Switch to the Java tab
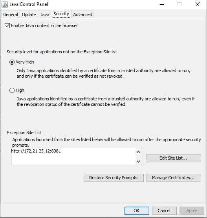Screen dimensions: 207x218 pyautogui.click(x=44, y=15)
